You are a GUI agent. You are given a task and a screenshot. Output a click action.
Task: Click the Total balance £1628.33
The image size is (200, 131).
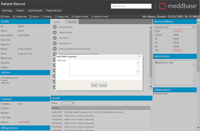[178, 31]
